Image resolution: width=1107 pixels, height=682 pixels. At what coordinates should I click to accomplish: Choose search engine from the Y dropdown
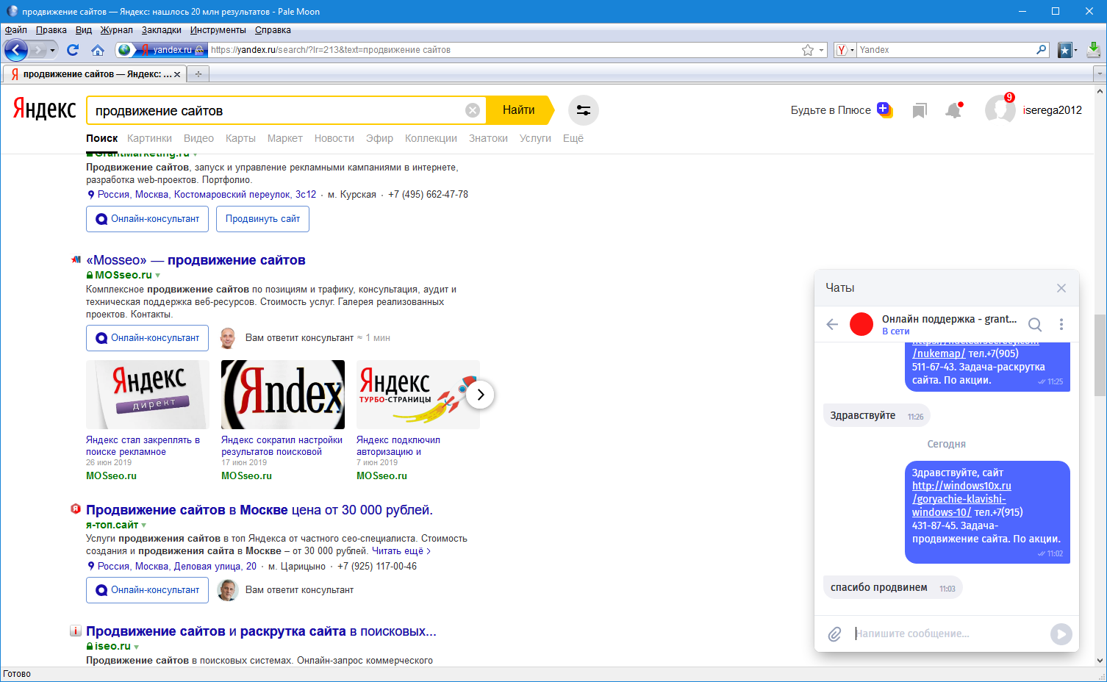coord(845,50)
